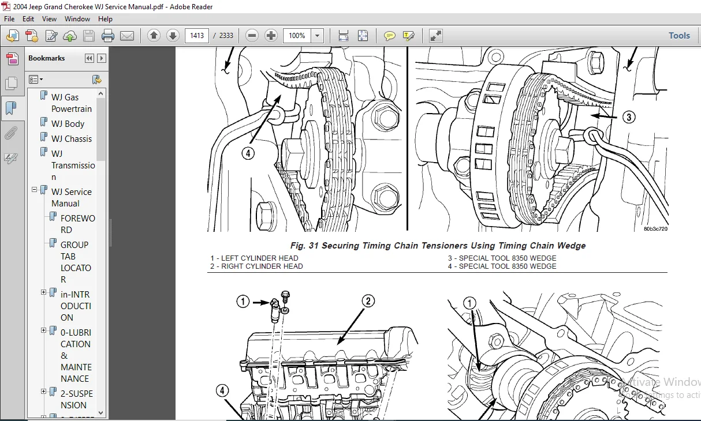Open the View menu
The height and width of the screenshot is (421, 701).
pyautogui.click(x=49, y=19)
